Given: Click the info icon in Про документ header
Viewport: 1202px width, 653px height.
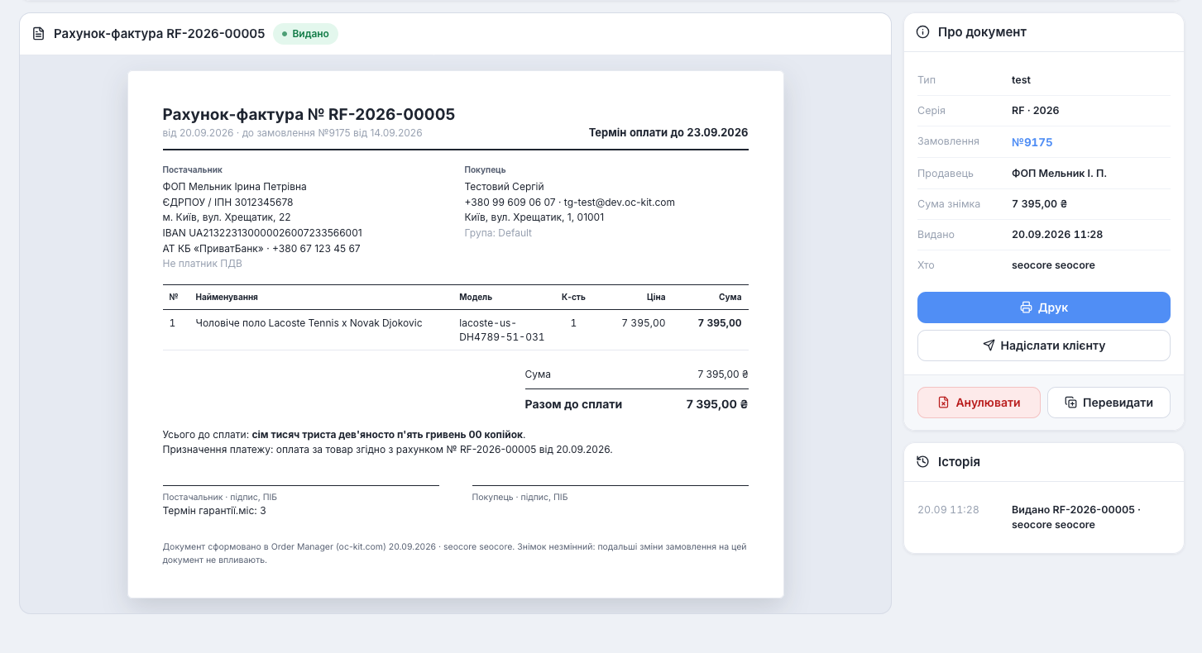Looking at the screenshot, I should (x=922, y=32).
